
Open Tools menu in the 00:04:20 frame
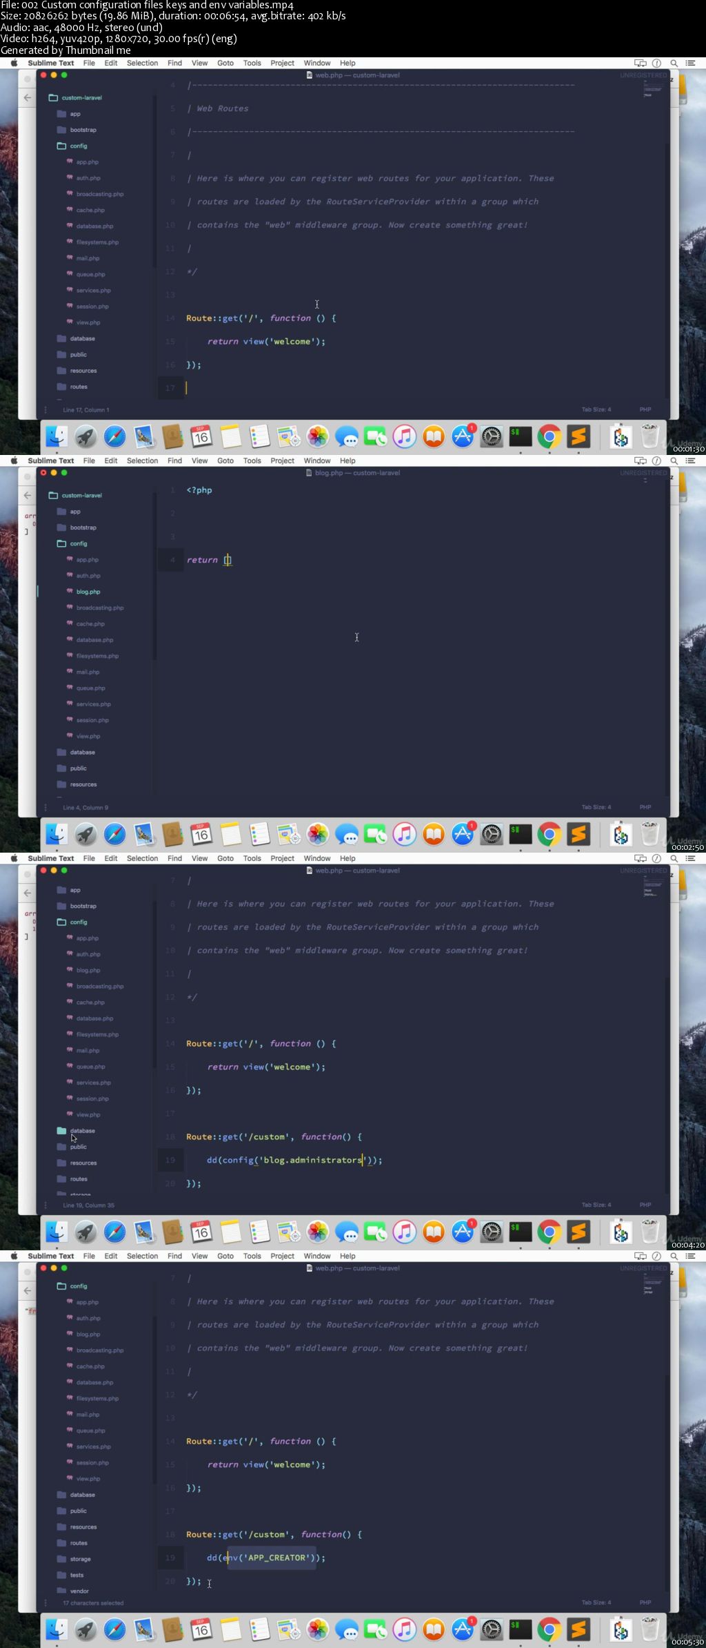(252, 858)
